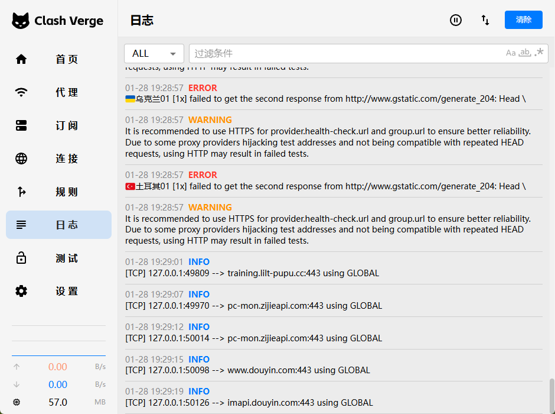The height and width of the screenshot is (414, 555).
Task: Click the settings gear icon
Action: (x=21, y=291)
